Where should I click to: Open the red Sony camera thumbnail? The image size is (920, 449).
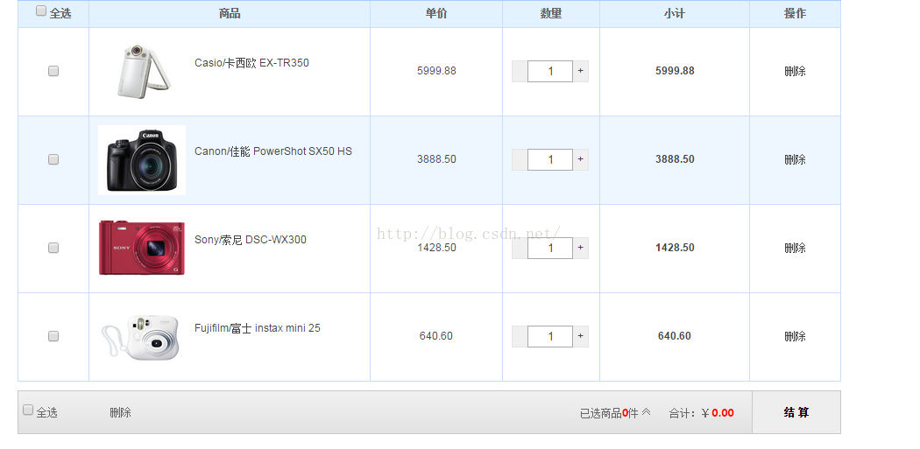142,248
